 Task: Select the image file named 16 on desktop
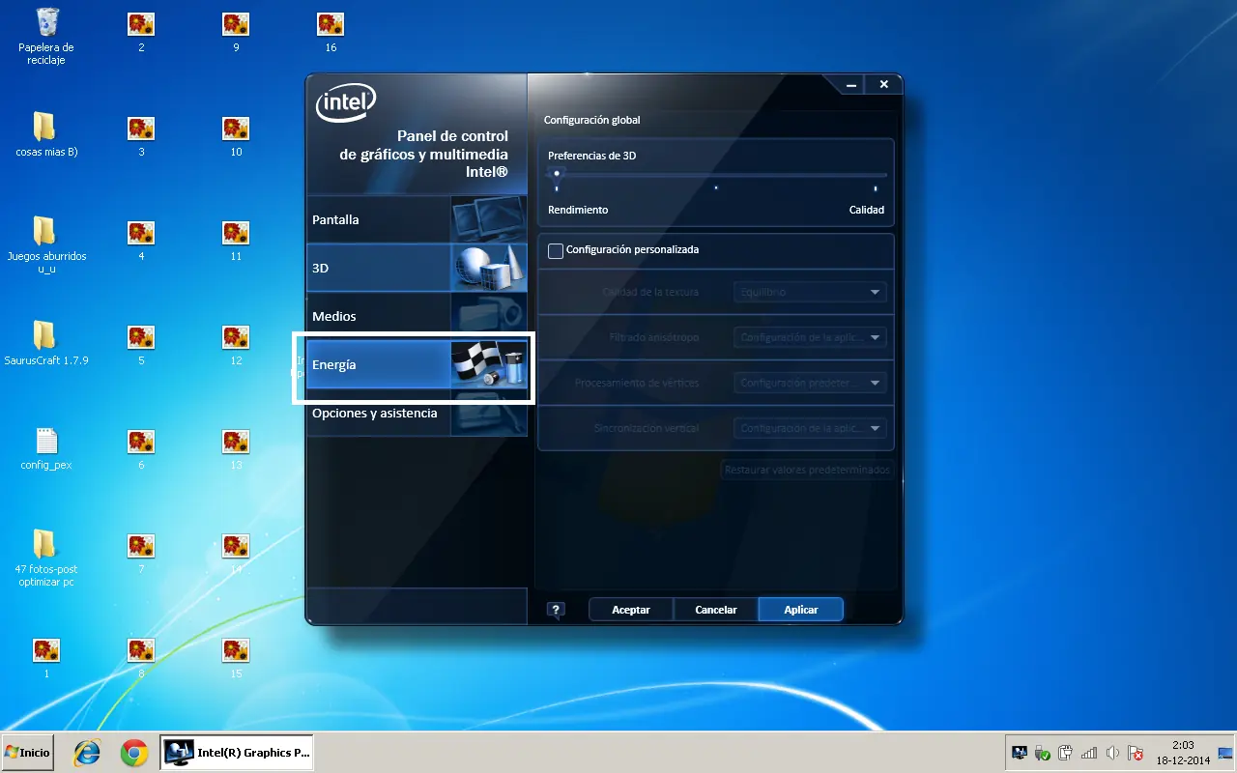click(x=331, y=31)
